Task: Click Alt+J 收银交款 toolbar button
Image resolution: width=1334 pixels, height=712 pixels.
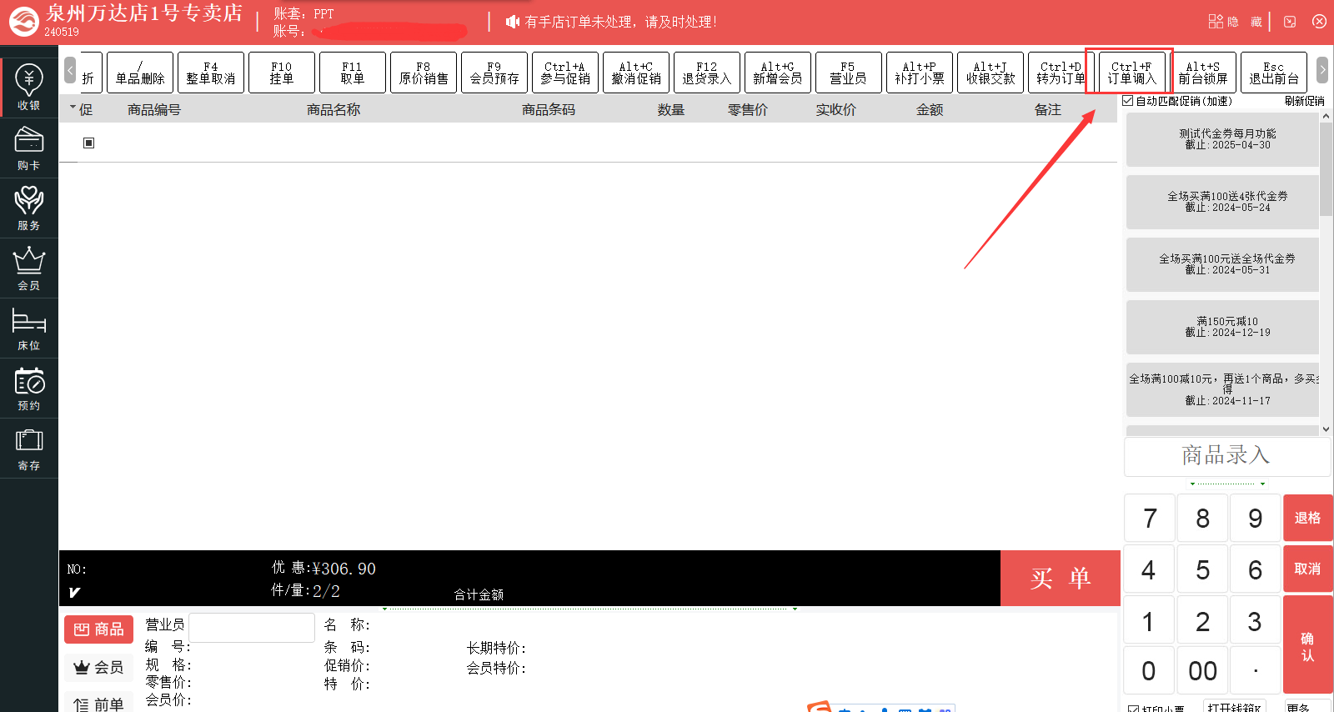Action: tap(990, 73)
